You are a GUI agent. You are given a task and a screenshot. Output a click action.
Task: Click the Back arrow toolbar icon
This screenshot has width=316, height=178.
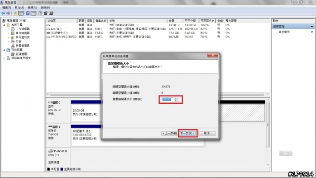pos(3,13)
